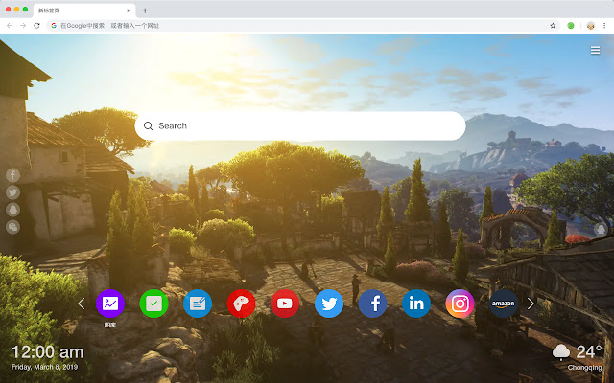Screen dimensions: 614x383
Task: Open the Facebook shortcut in dock
Action: [373, 304]
